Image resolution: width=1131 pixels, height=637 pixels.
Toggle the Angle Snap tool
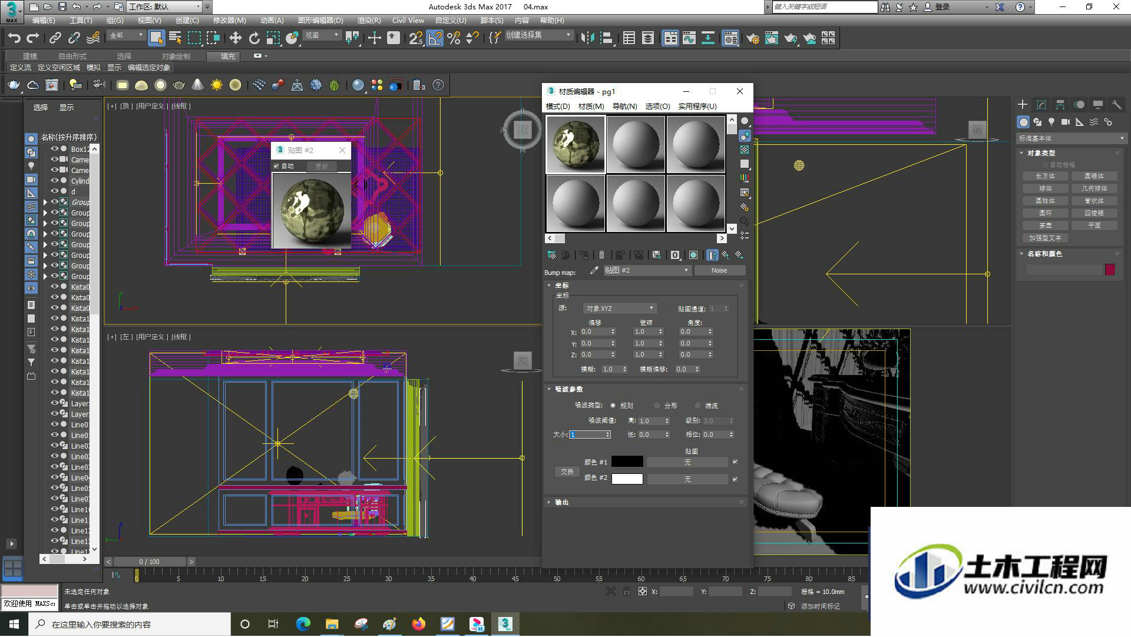tap(435, 38)
